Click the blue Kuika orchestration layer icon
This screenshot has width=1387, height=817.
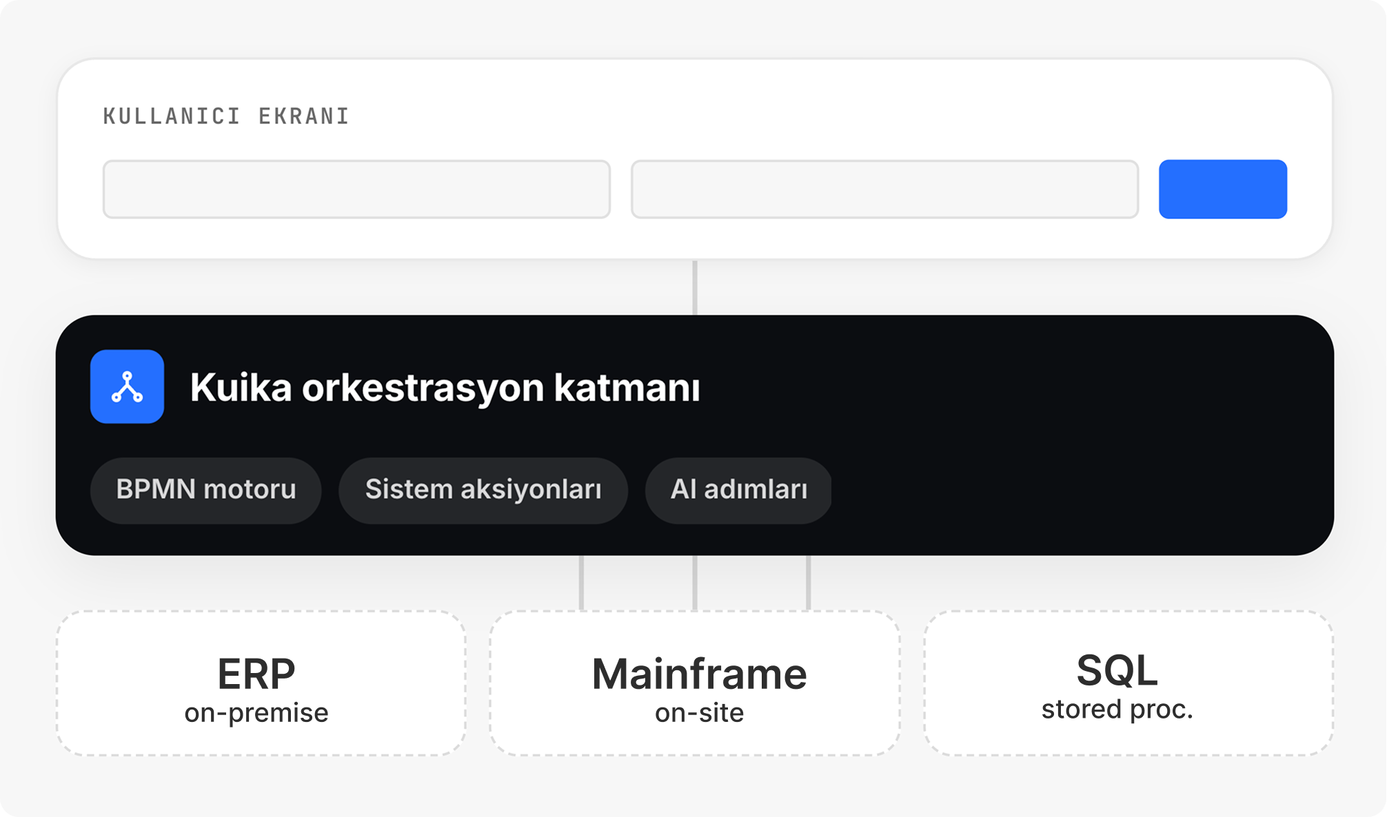[127, 386]
